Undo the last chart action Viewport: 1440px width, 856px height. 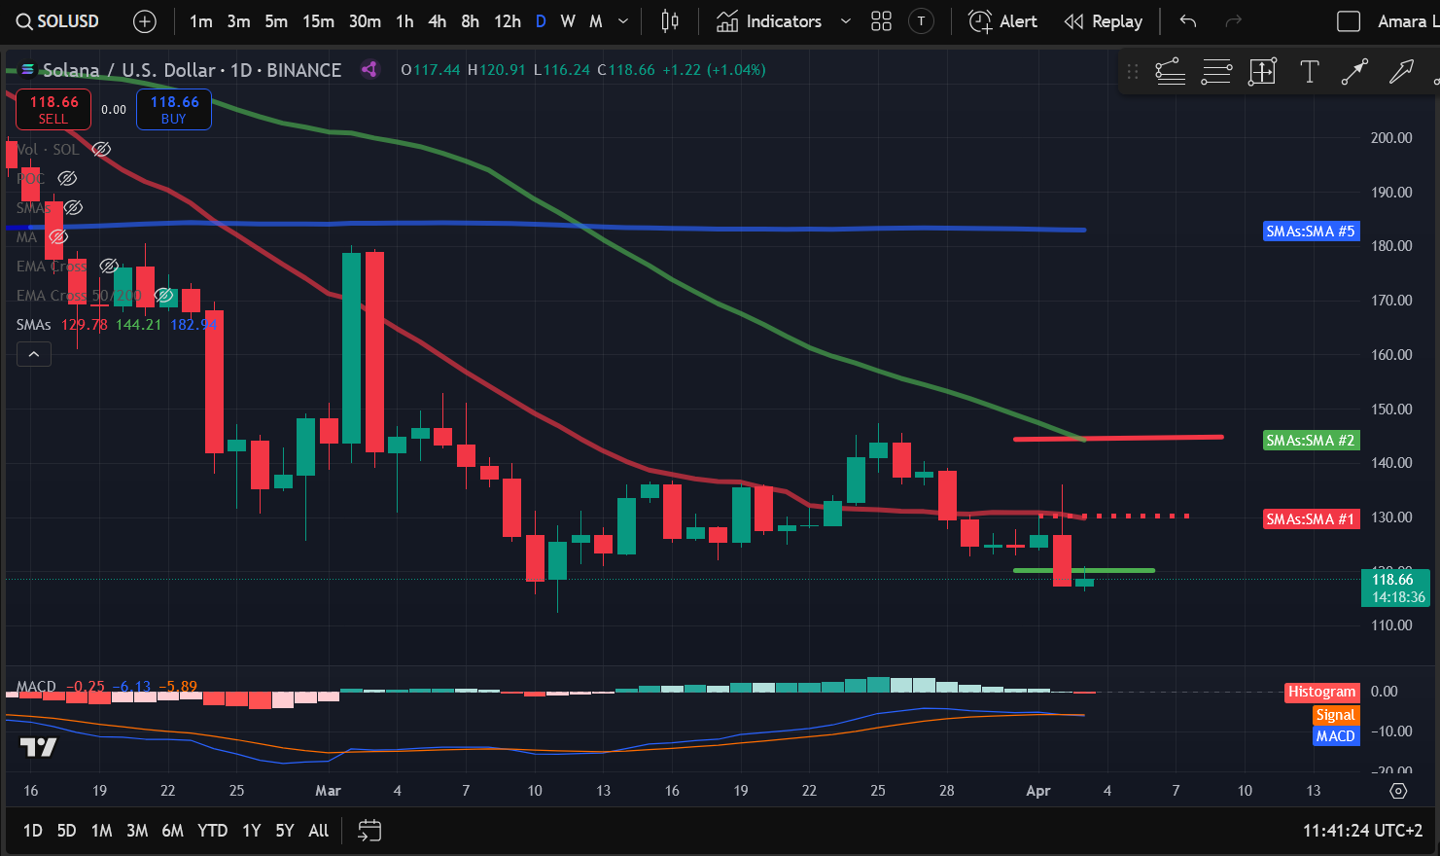tap(1188, 21)
